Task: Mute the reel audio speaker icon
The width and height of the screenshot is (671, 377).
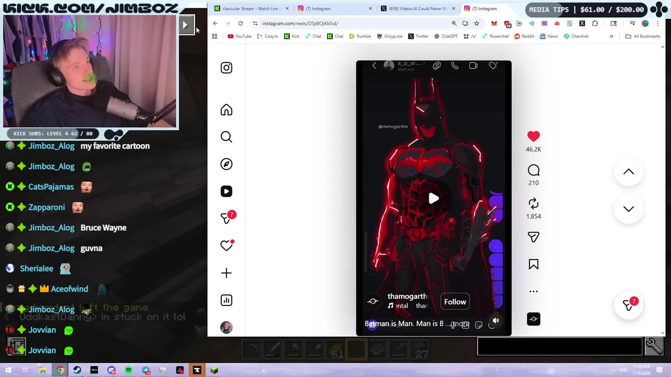Action: (x=496, y=320)
